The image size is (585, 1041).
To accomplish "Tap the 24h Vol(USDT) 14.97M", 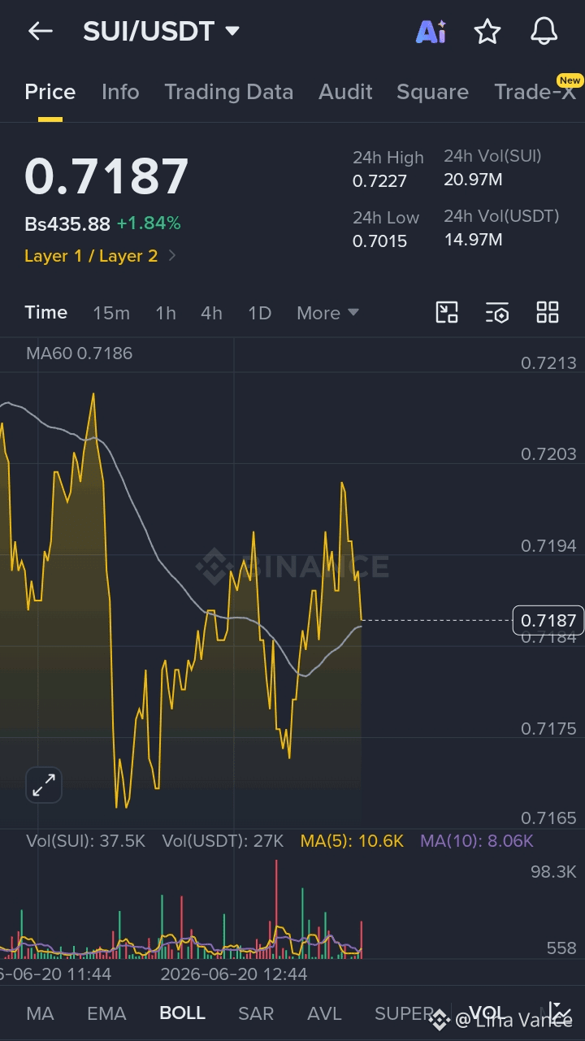I will click(x=473, y=239).
